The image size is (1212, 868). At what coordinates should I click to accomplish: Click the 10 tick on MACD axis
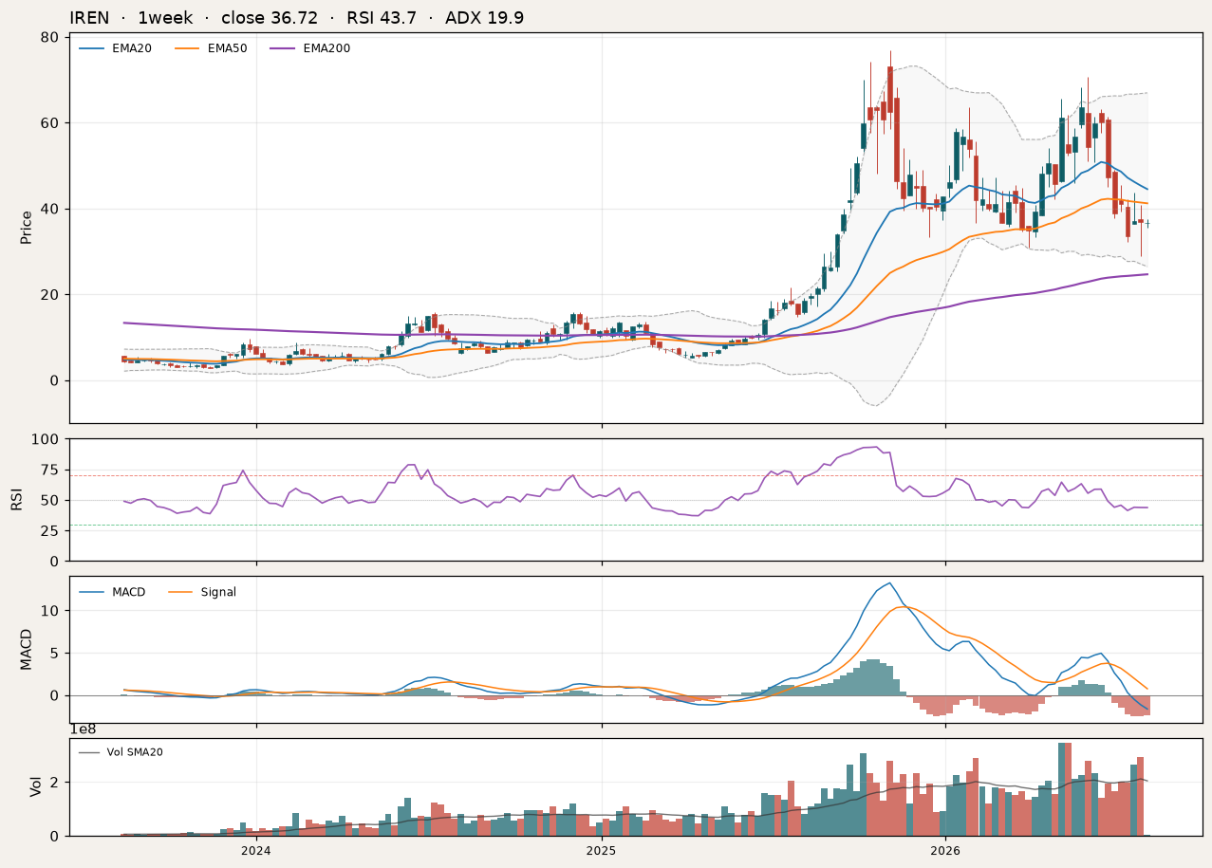[x=50, y=611]
